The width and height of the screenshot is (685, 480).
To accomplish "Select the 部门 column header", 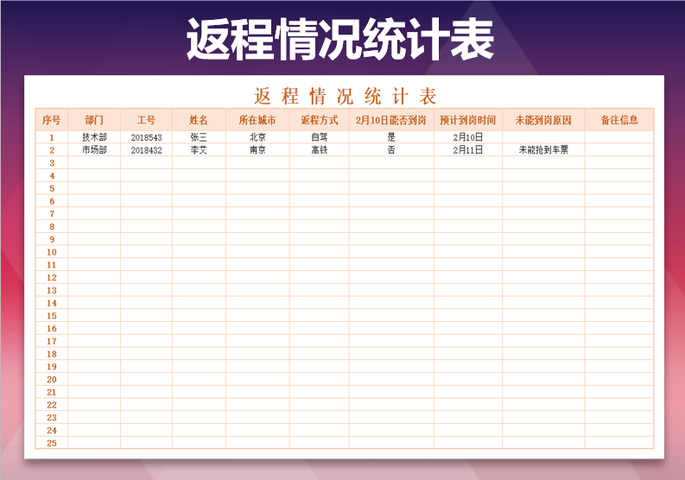I will pos(94,120).
